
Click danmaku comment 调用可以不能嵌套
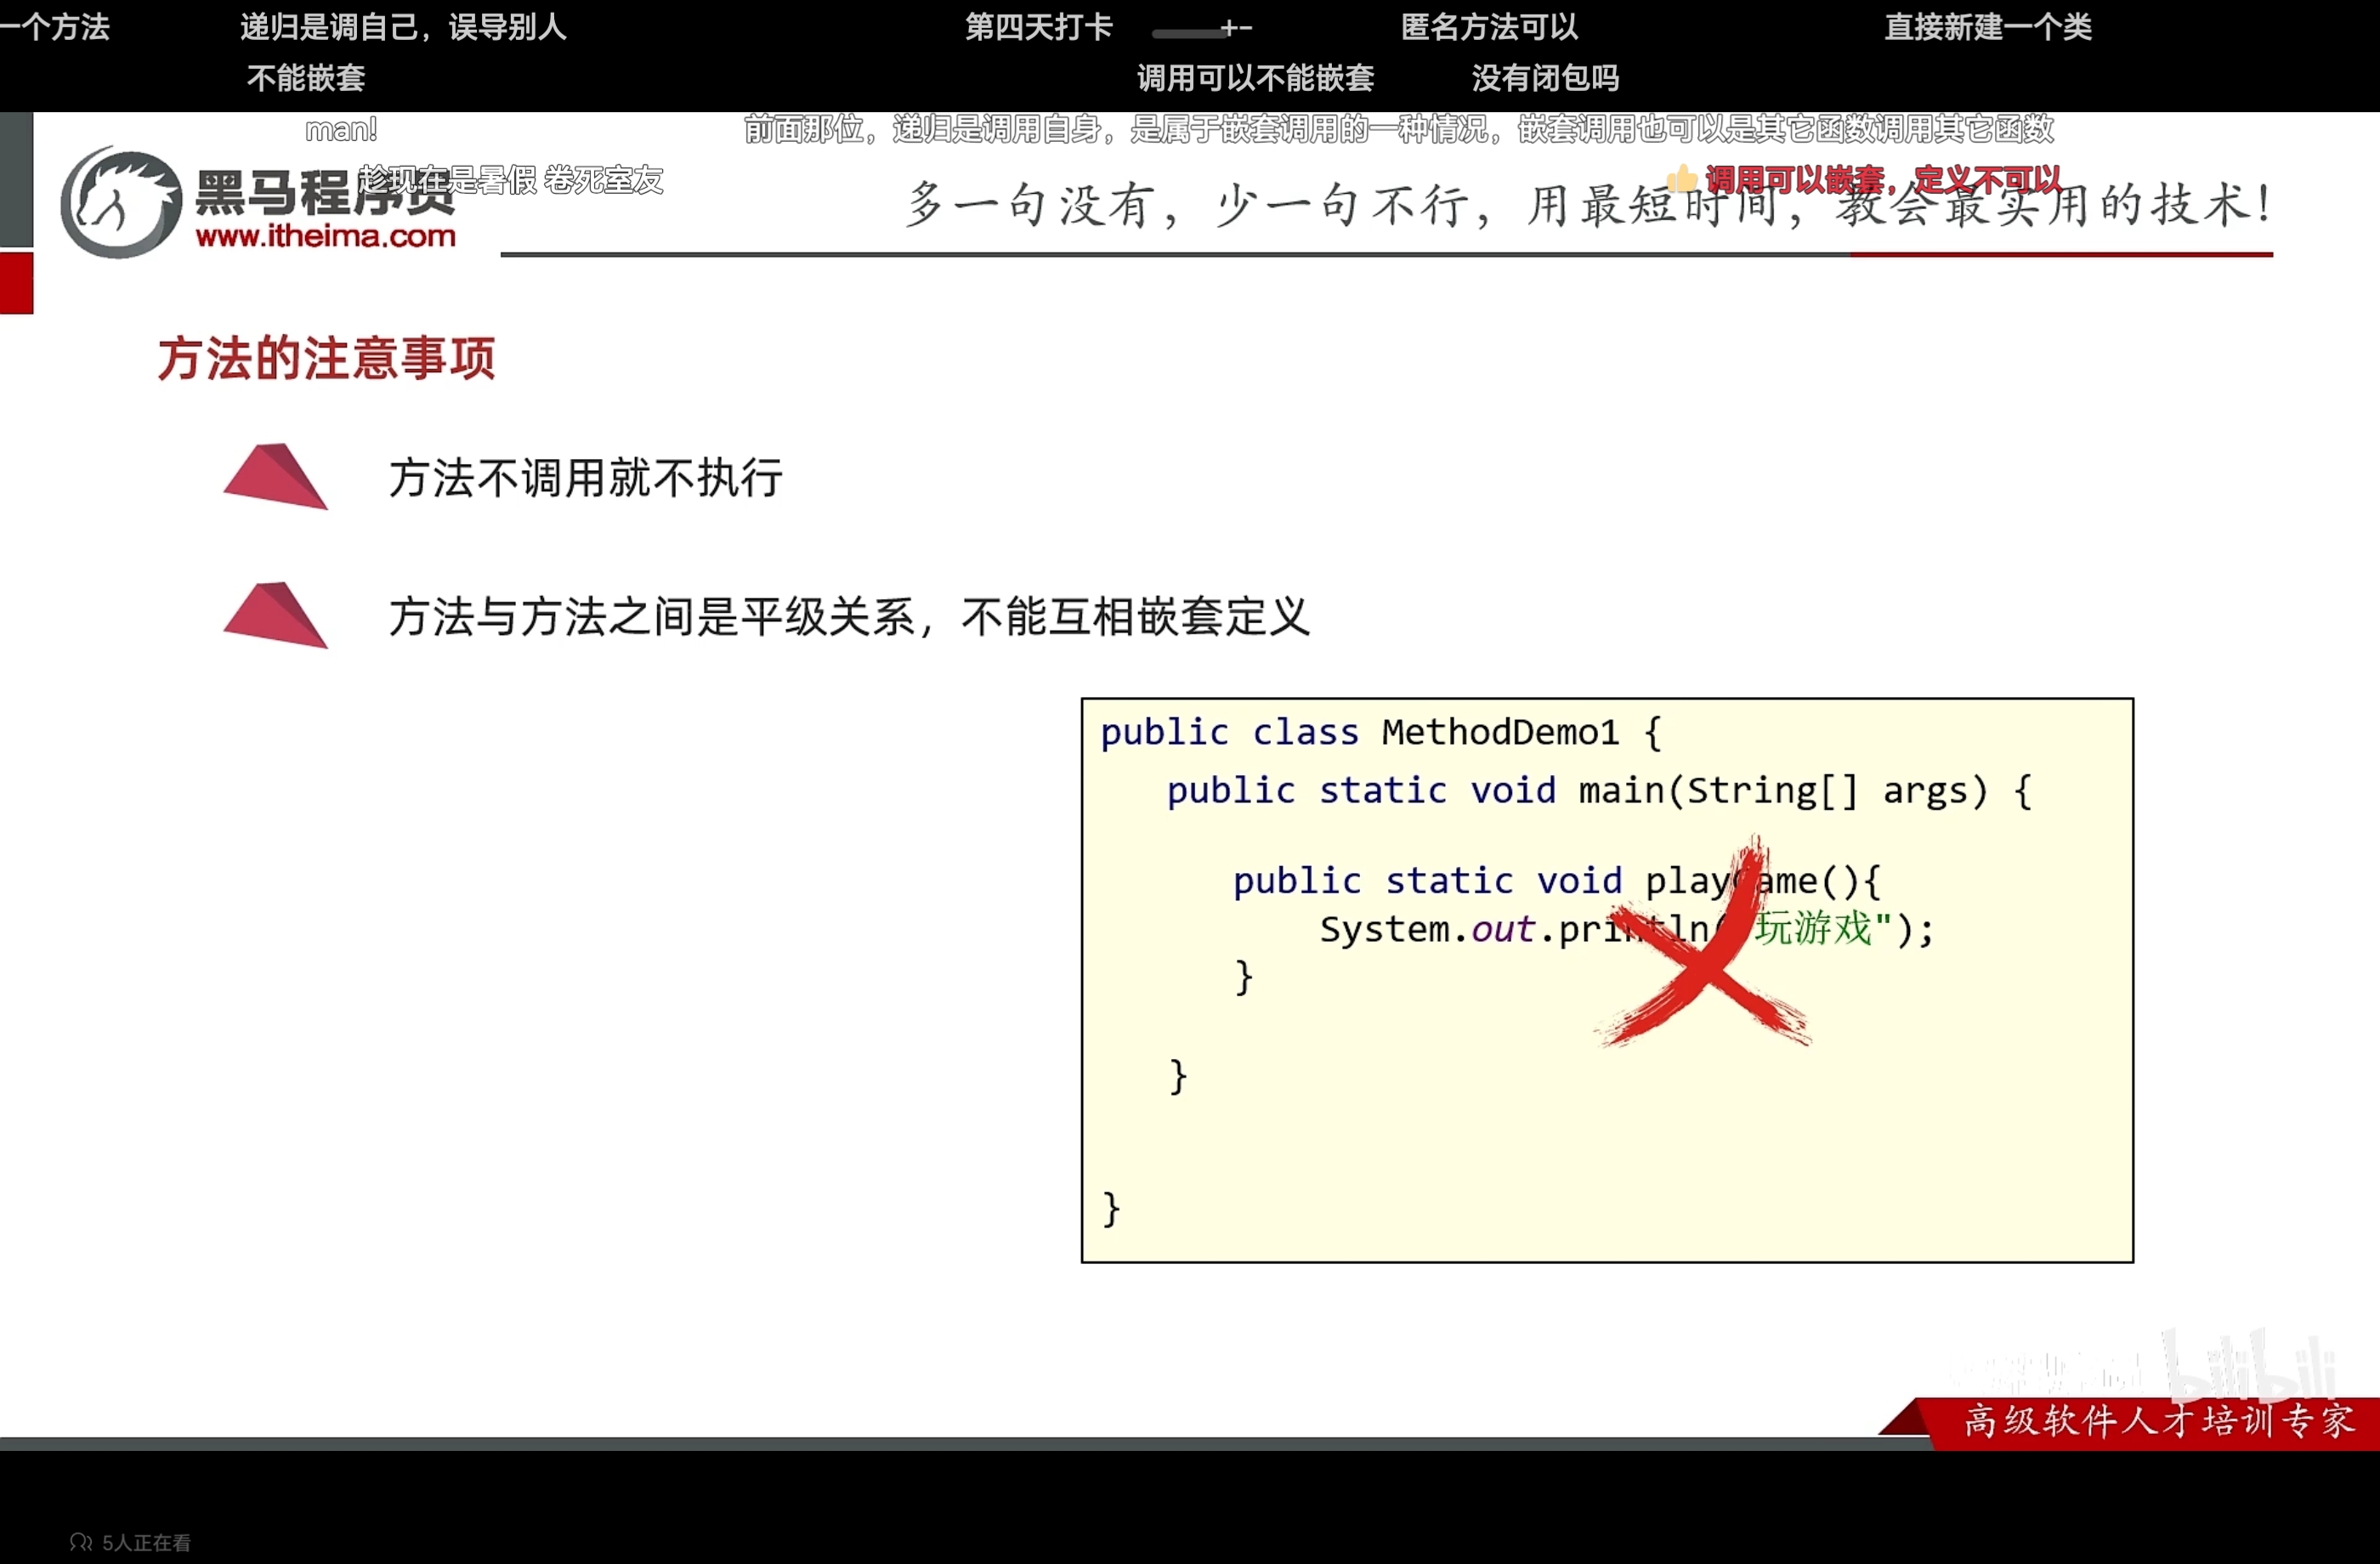pos(1255,78)
